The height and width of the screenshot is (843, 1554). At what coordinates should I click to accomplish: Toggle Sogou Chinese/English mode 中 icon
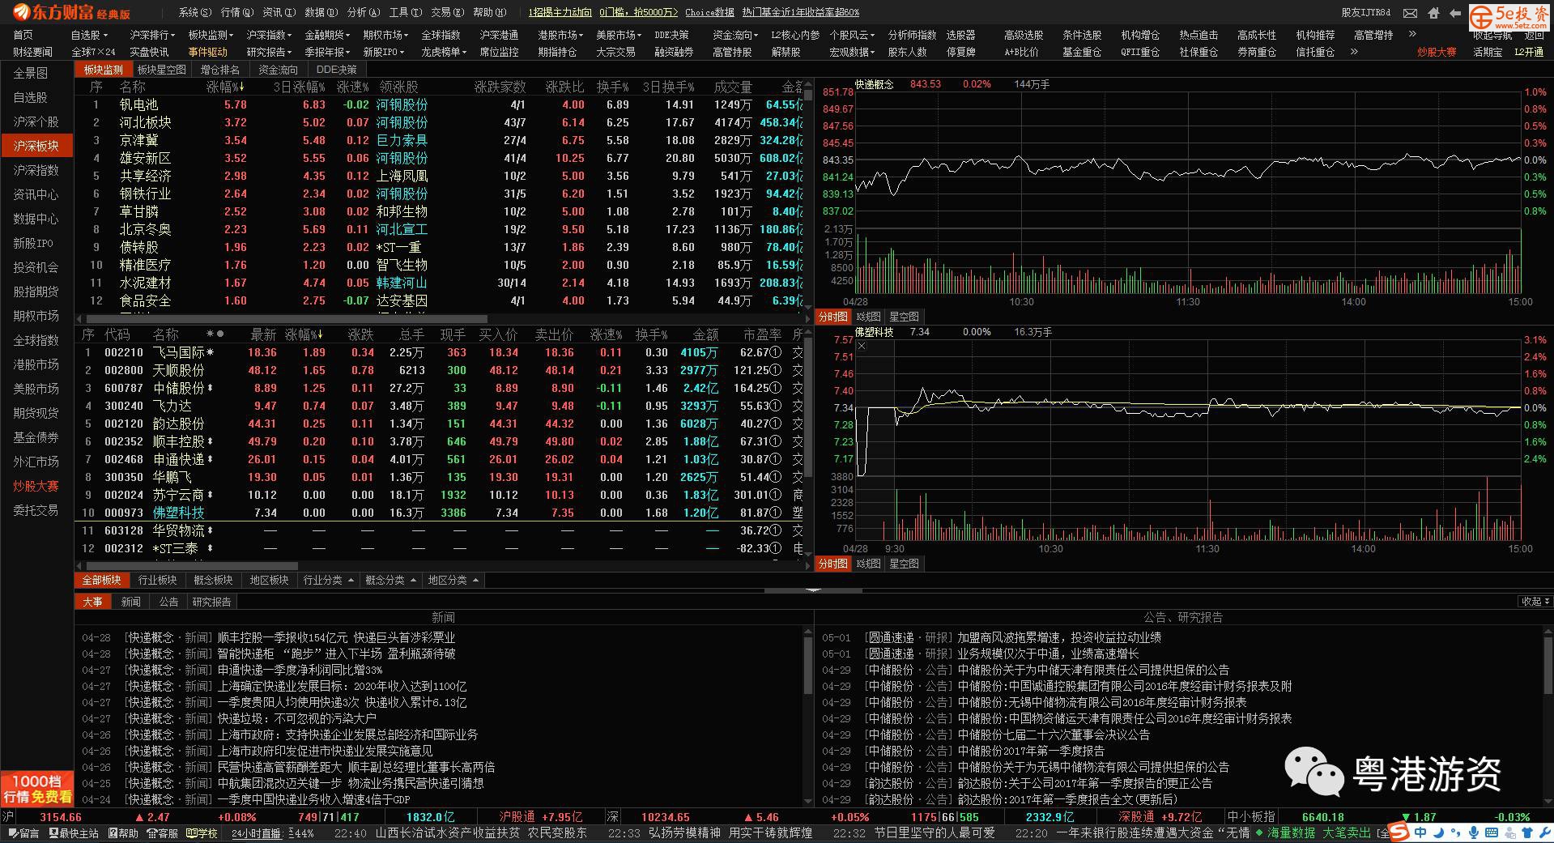pos(1420,832)
